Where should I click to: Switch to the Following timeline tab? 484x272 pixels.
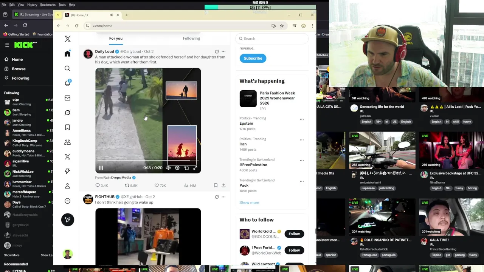(x=191, y=38)
